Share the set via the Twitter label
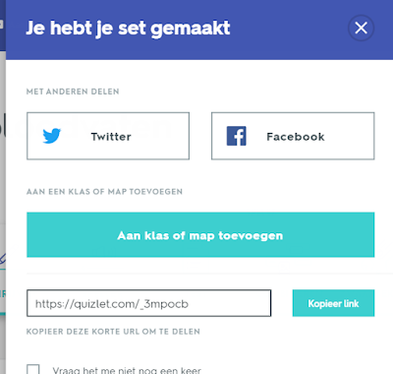Image resolution: width=393 pixels, height=374 pixels. 111,137
